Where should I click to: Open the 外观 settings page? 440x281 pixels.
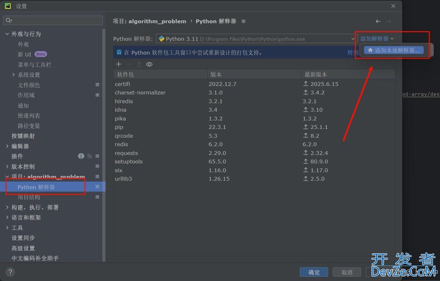(23, 44)
